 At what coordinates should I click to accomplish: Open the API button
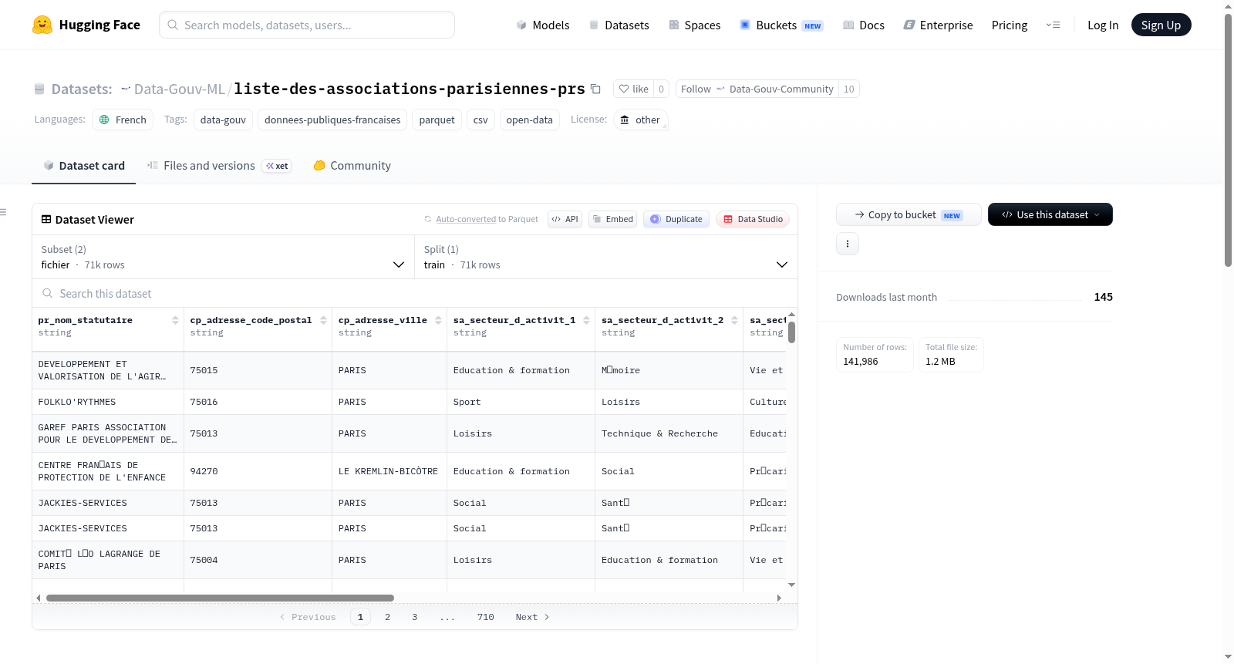[x=565, y=219]
